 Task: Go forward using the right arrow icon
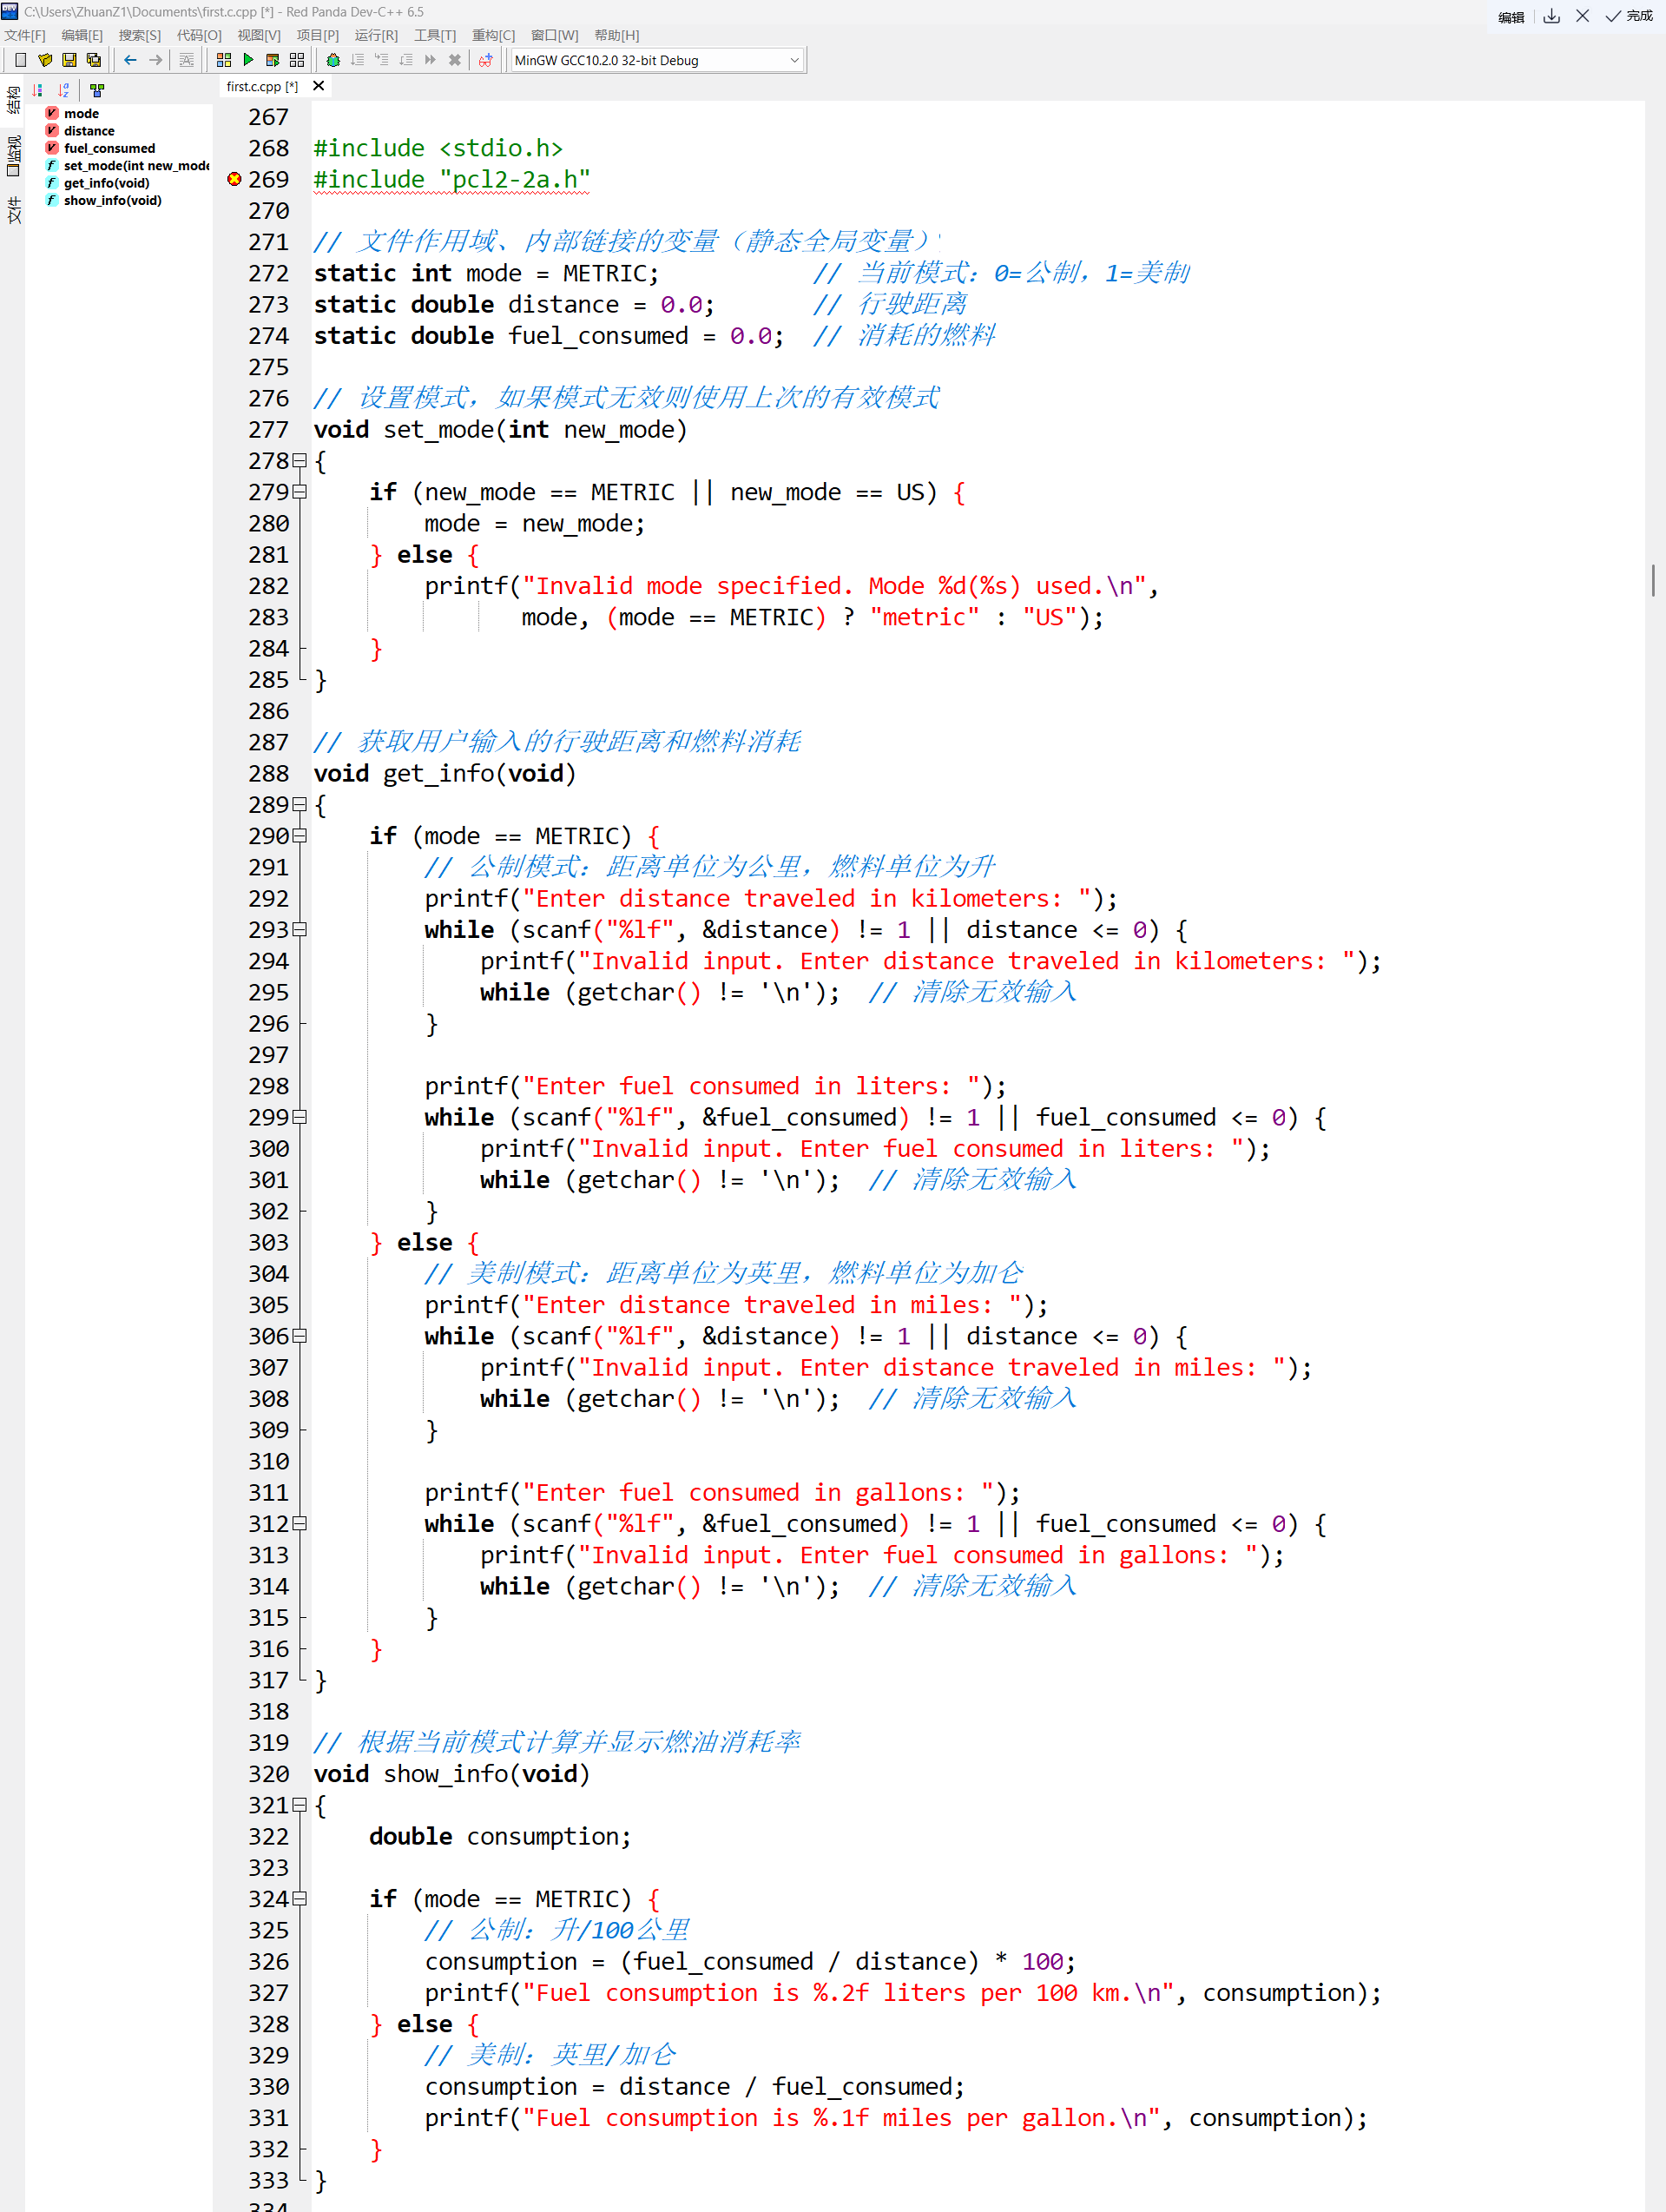155,60
